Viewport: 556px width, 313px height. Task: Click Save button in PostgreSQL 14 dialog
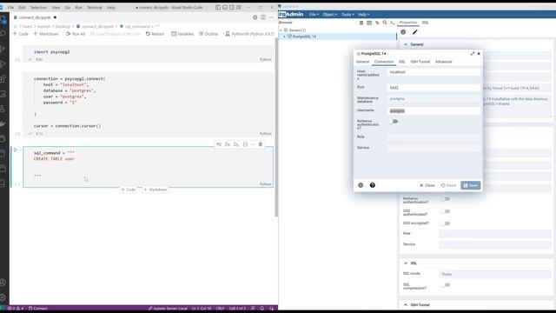[471, 185]
